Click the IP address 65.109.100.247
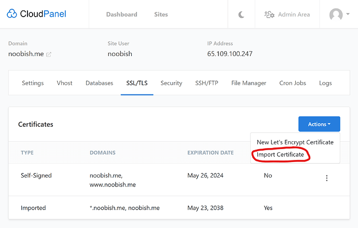358x228 pixels. click(230, 54)
